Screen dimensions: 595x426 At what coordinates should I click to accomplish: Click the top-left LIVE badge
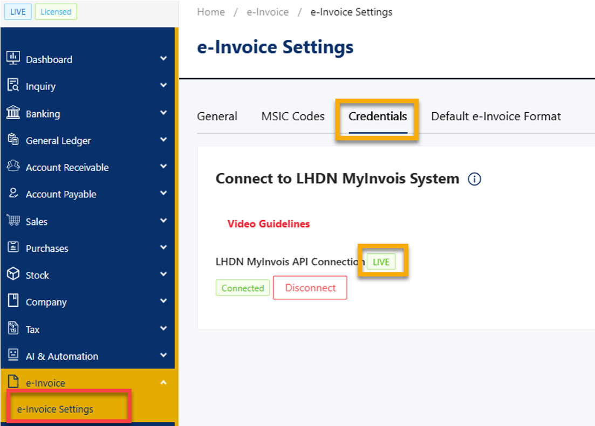(x=18, y=12)
